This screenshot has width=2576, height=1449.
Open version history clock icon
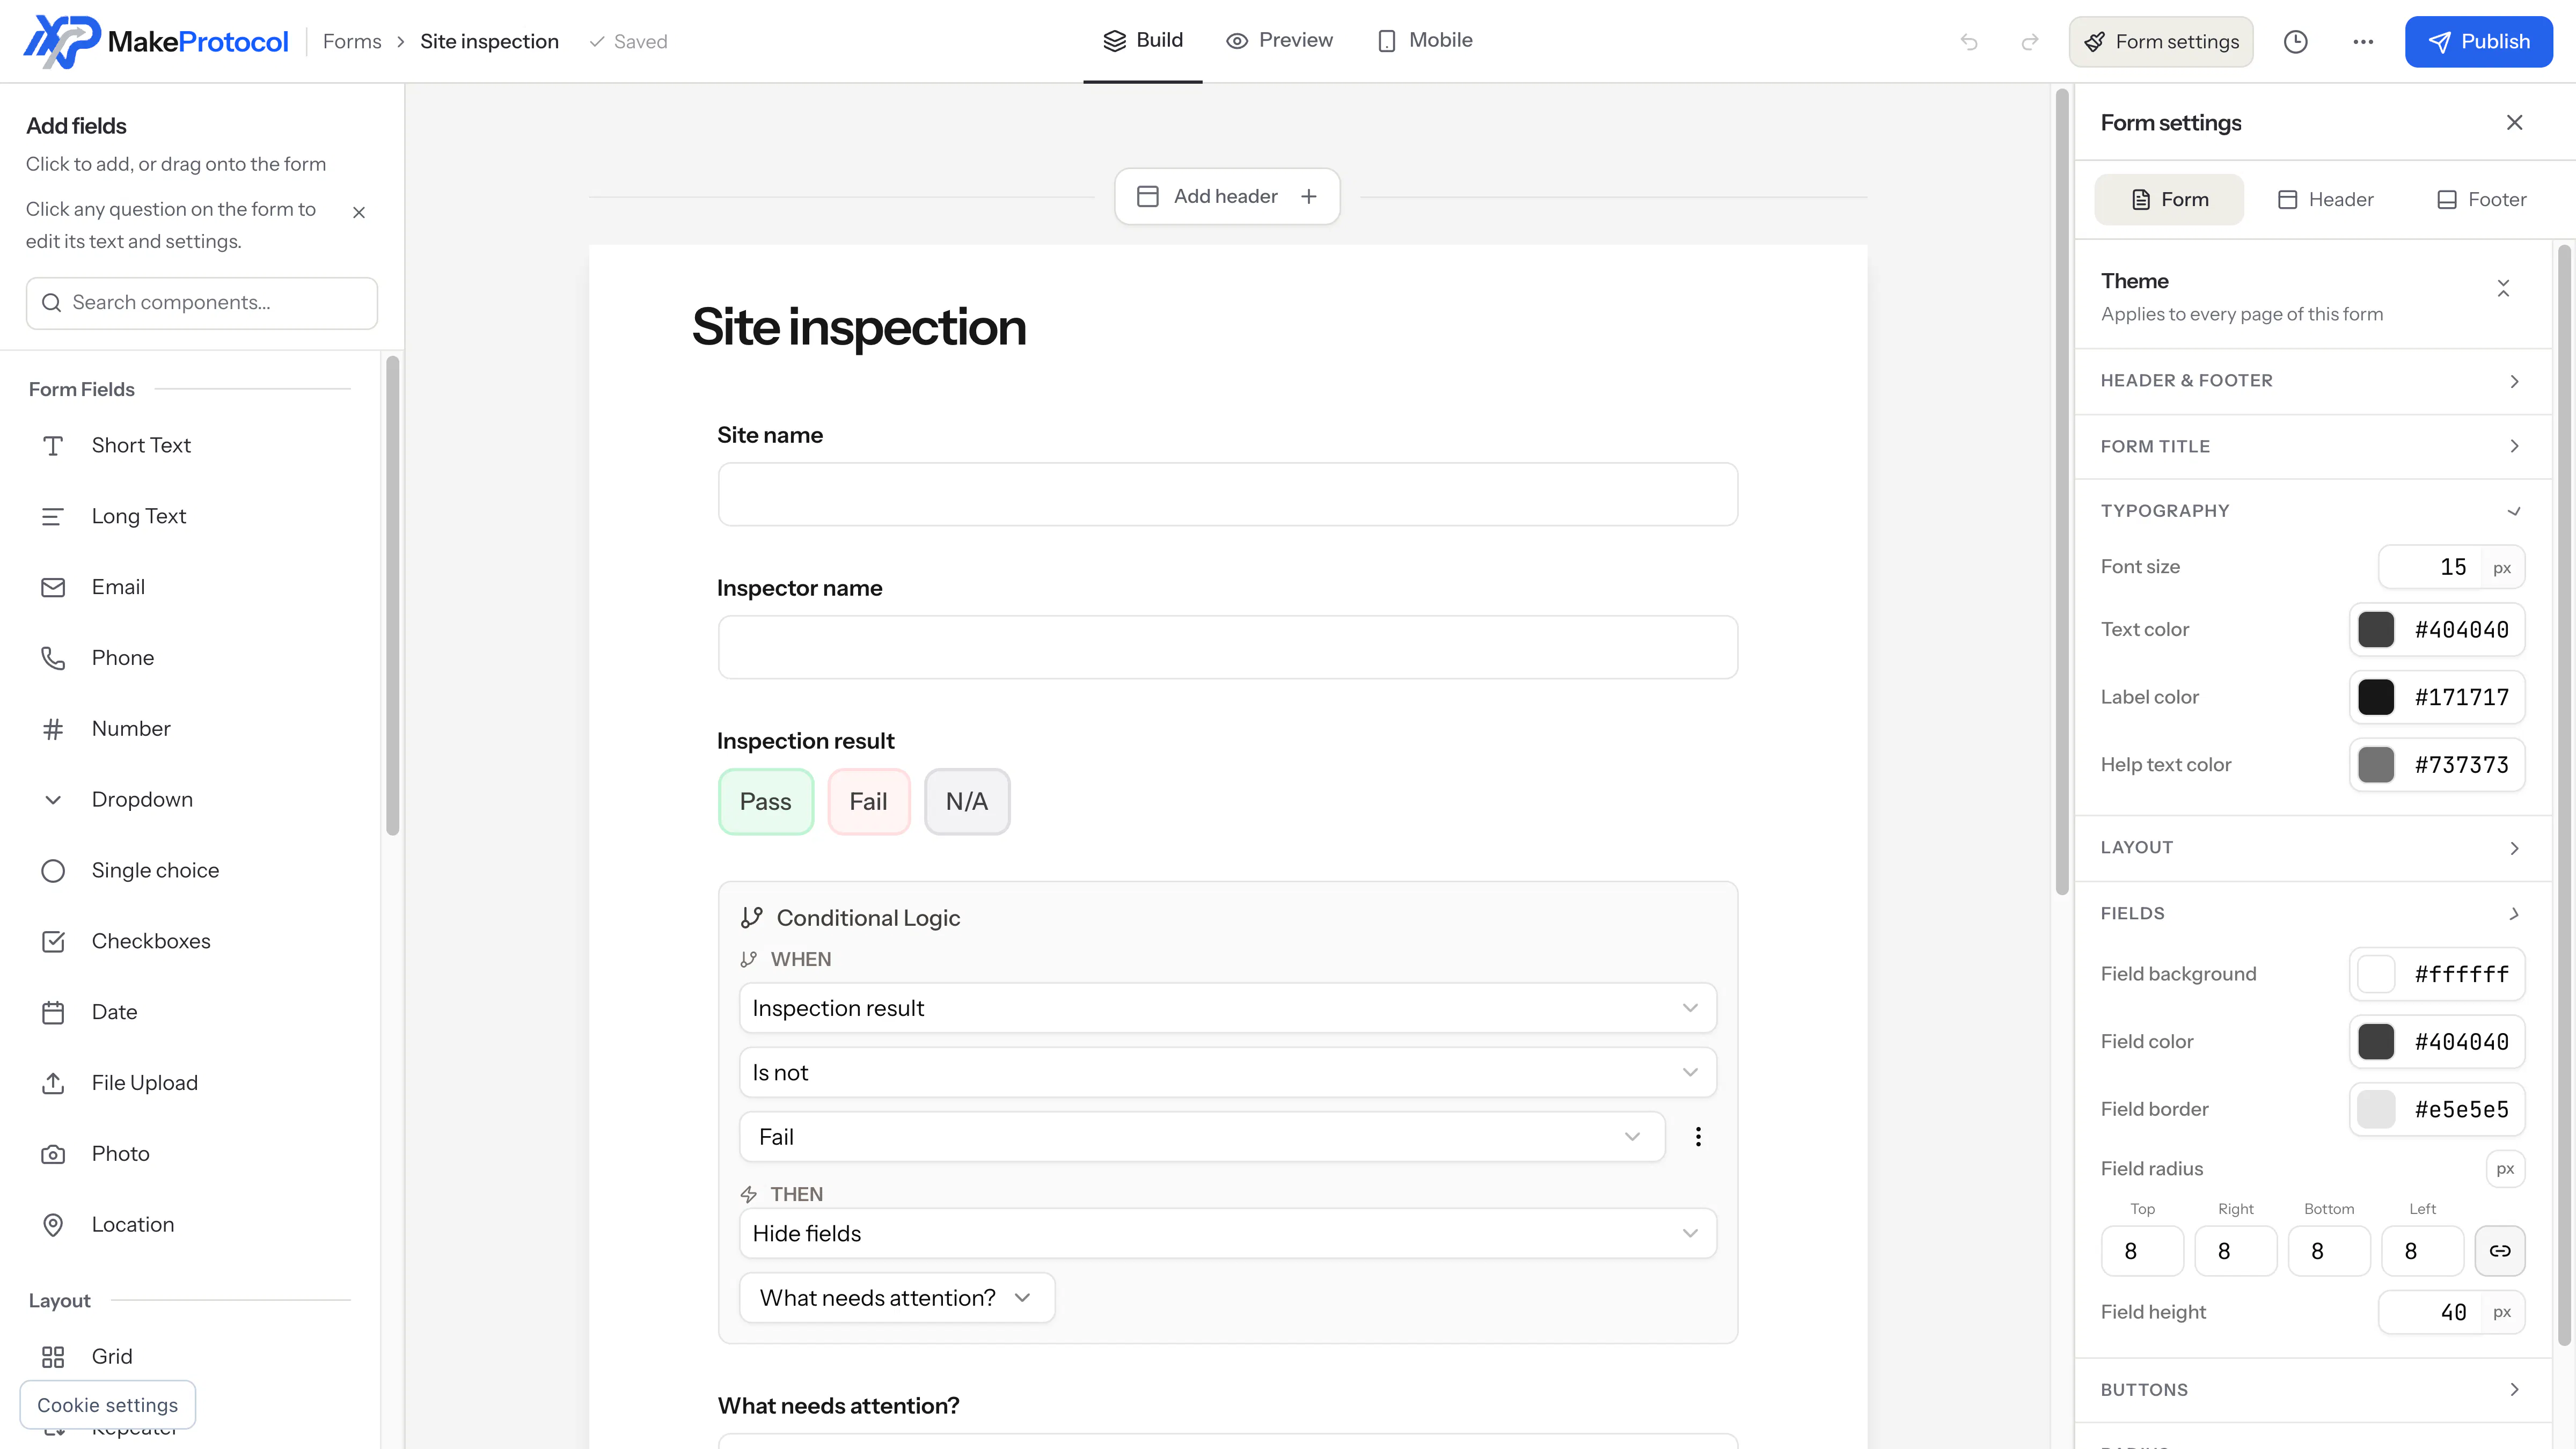pos(2296,42)
